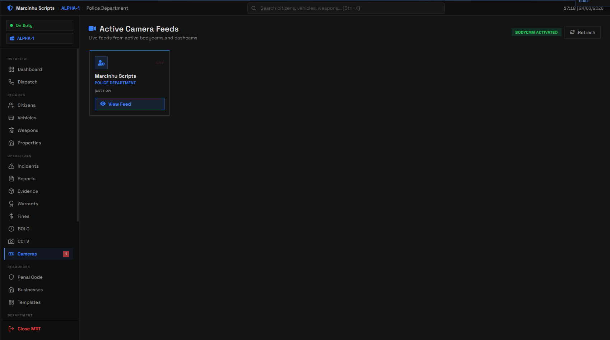610x340 pixels.
Task: Click the Fines dollar sign icon
Action: click(x=11, y=216)
